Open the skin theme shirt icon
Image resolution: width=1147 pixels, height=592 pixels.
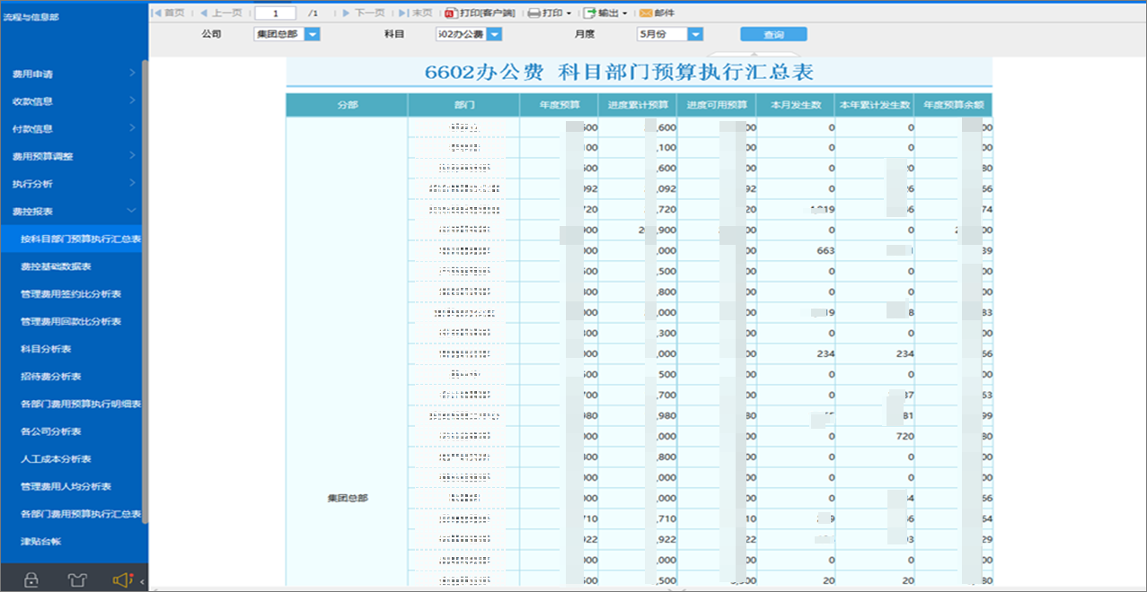(x=77, y=579)
